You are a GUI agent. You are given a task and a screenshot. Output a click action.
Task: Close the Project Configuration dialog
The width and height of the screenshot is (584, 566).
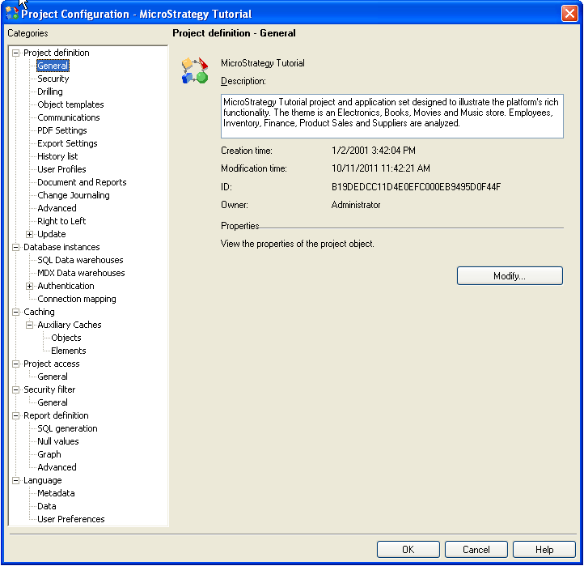(x=569, y=14)
